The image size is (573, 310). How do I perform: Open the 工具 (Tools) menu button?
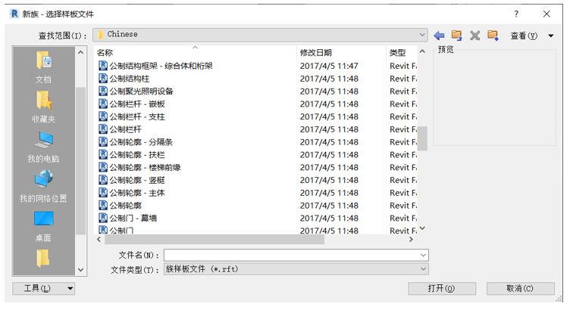click(44, 289)
